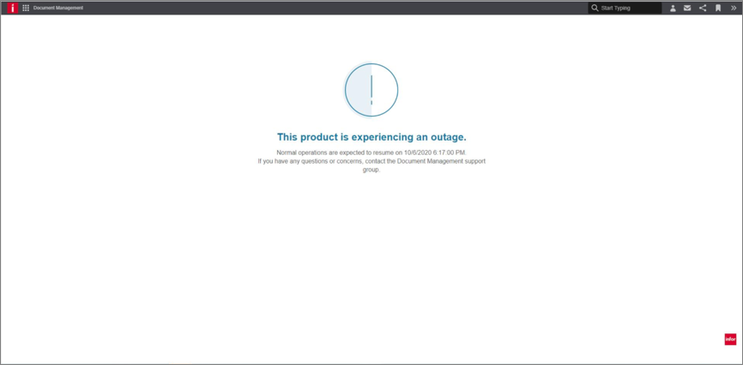
Task: Click the 10/6/2020 6:17:00 PM timestamp
Action: click(435, 153)
